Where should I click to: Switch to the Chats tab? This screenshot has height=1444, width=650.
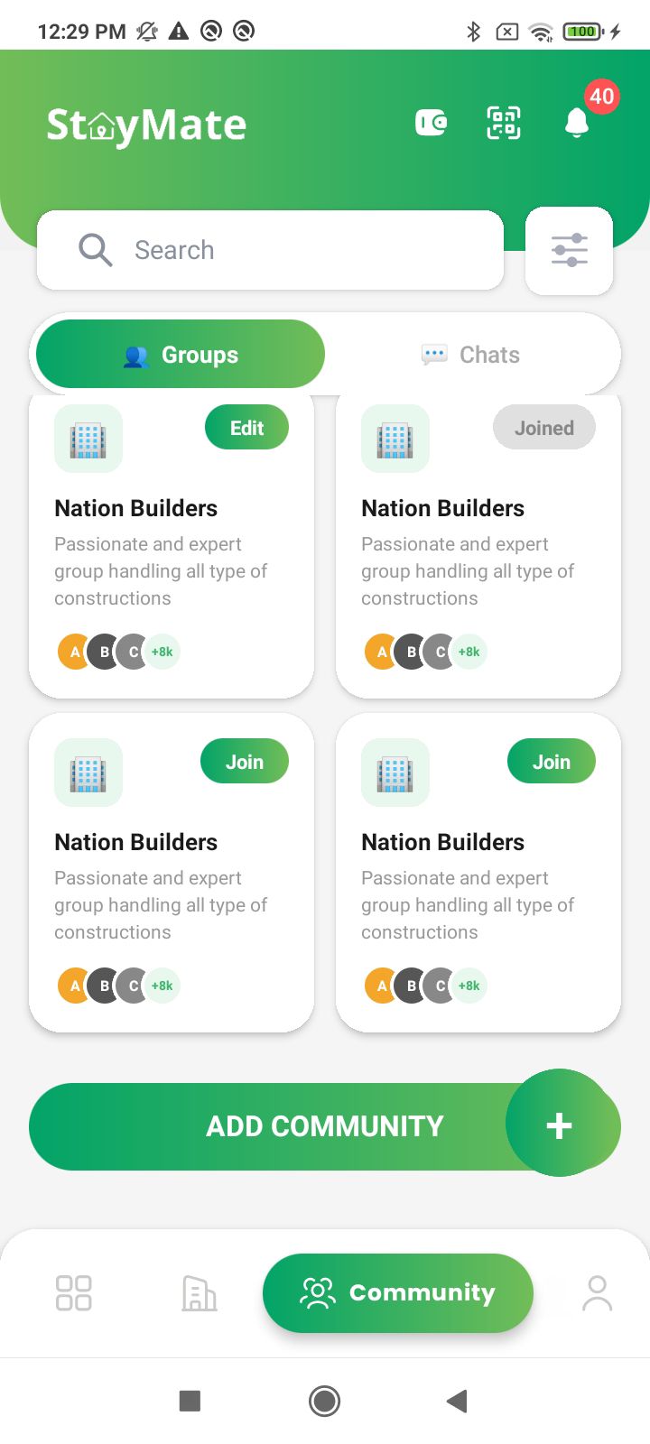(471, 355)
